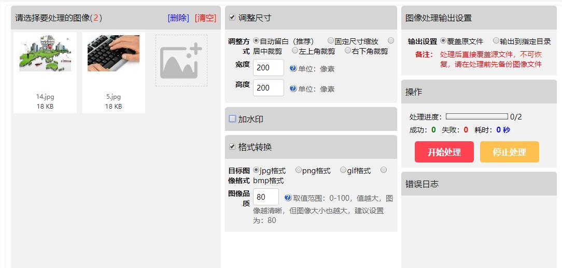Screen dimensions: 562x268
Task: Select the 左上角裁剪 radio button
Action: (295, 51)
